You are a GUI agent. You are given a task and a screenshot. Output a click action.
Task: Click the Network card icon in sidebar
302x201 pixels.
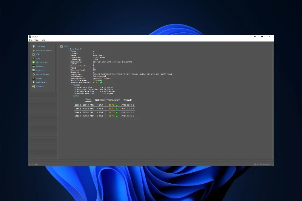[x=34, y=87]
